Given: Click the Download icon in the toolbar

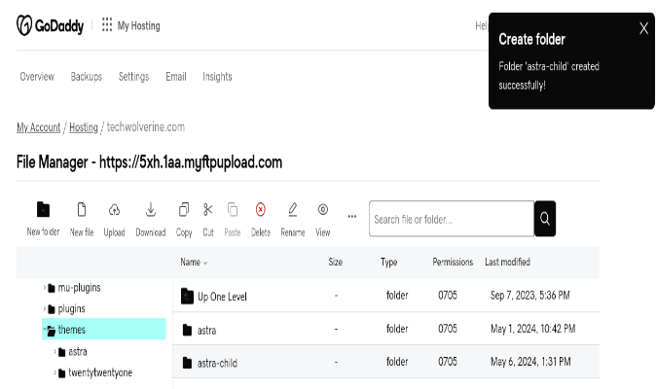Looking at the screenshot, I should (x=151, y=210).
